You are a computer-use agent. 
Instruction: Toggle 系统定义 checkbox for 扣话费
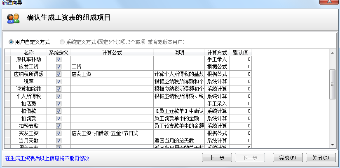click(x=59, y=104)
